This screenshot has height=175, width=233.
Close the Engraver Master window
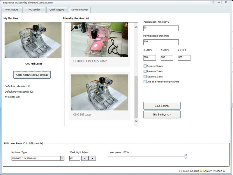[226, 2]
